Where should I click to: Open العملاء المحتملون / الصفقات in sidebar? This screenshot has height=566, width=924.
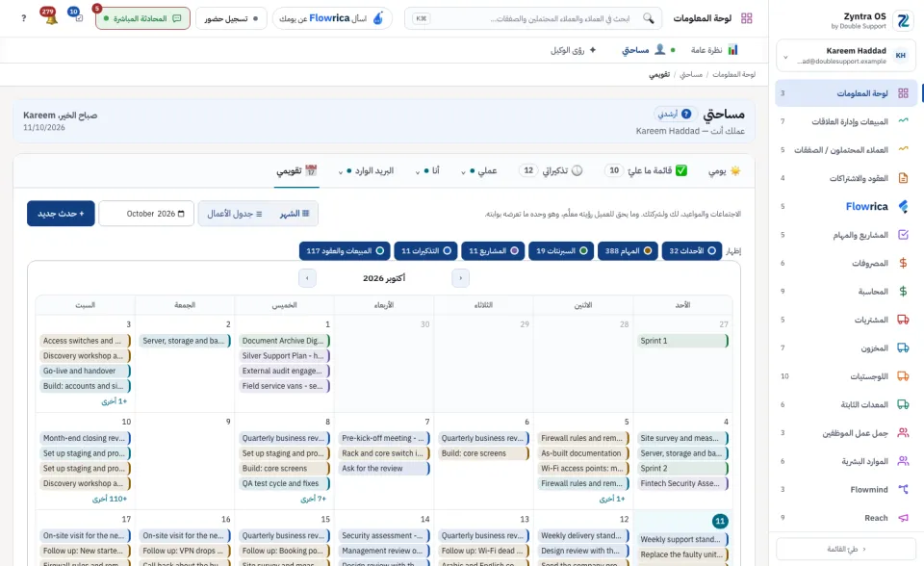846,150
